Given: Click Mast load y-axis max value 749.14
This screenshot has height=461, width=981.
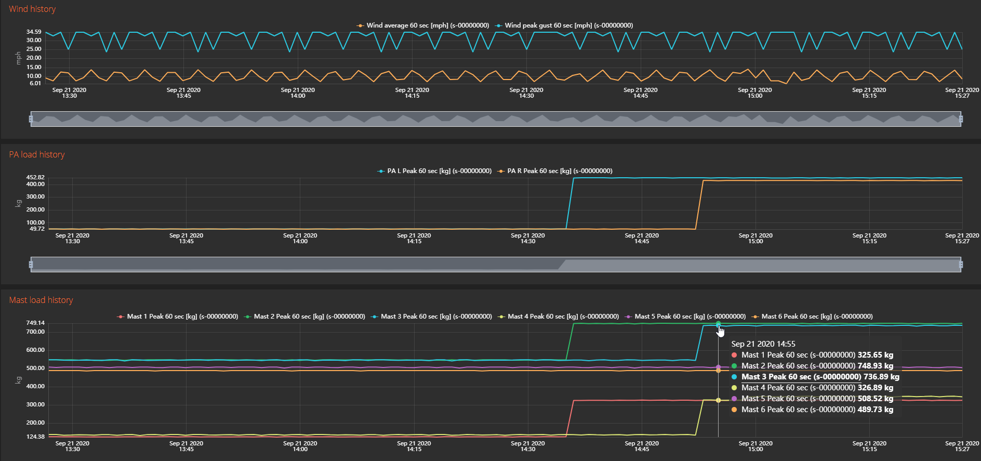Looking at the screenshot, I should pos(35,323).
